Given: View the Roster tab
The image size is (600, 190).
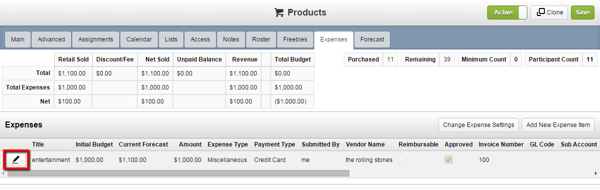Looking at the screenshot, I should click(261, 39).
